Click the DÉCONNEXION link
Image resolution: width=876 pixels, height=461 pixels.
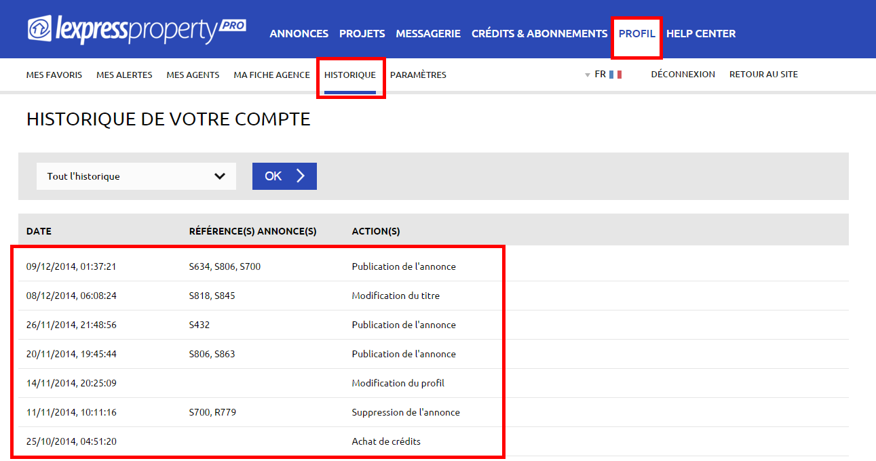click(683, 75)
